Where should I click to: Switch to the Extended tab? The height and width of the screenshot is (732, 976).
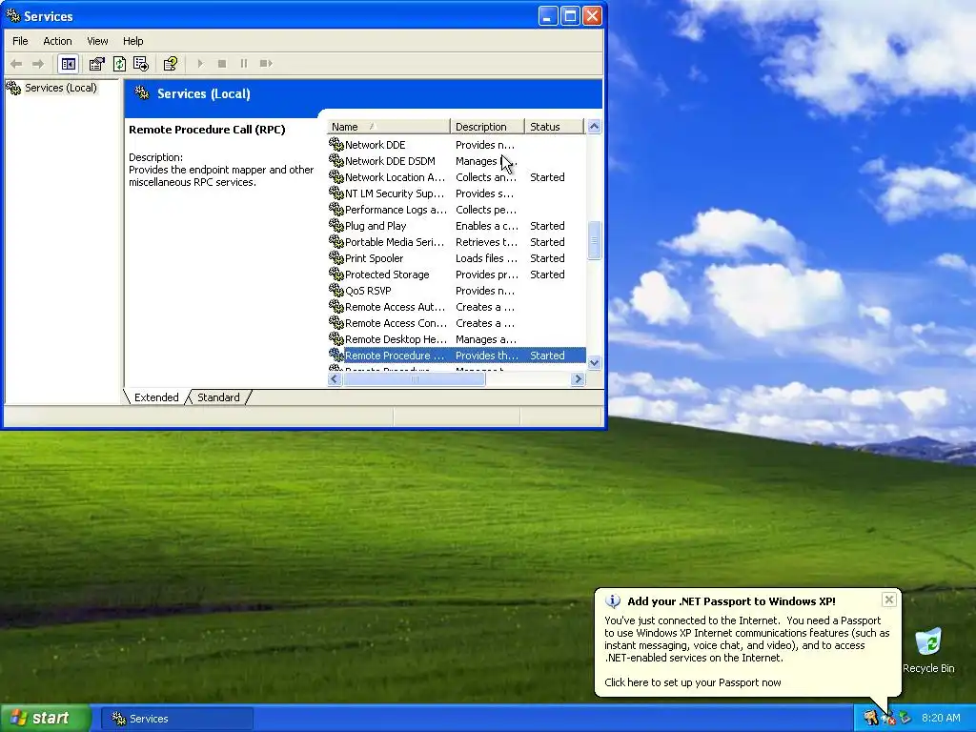coord(156,397)
